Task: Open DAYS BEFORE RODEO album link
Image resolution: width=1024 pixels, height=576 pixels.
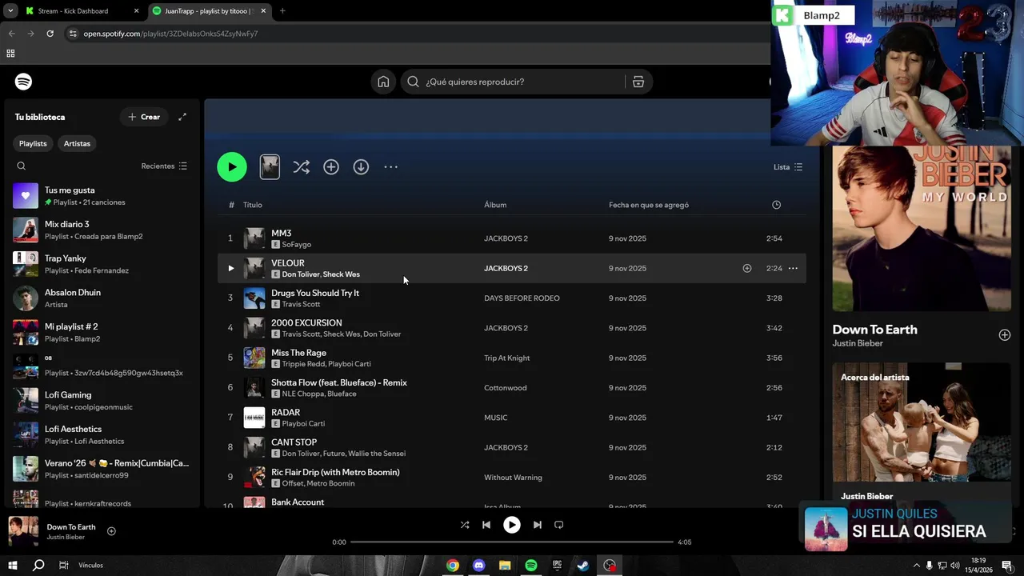Action: [x=522, y=298]
